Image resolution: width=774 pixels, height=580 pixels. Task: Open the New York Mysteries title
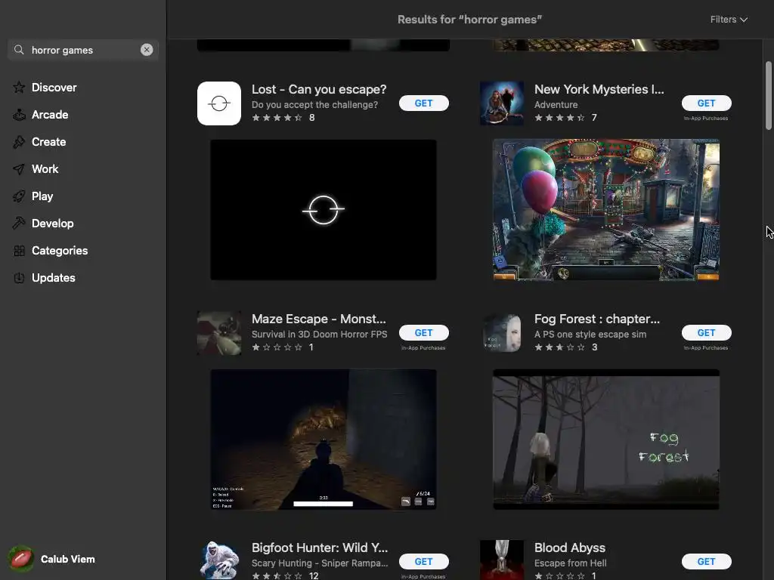599,89
